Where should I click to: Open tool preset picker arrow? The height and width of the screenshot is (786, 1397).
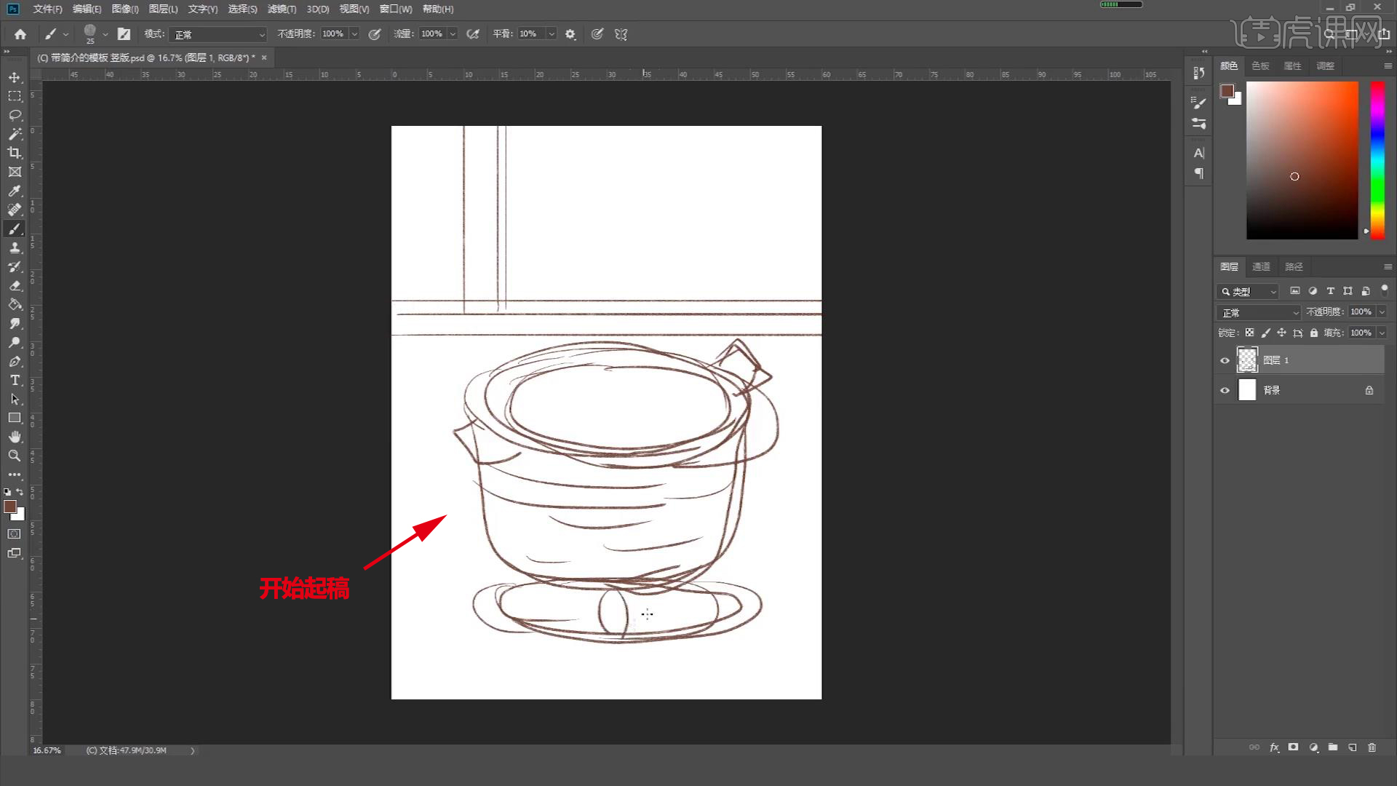click(x=66, y=34)
